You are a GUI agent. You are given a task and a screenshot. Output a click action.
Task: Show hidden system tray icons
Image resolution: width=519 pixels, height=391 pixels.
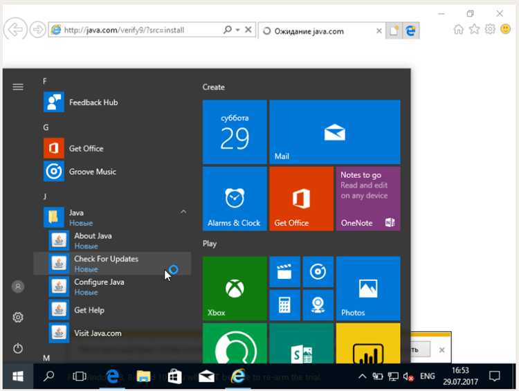pos(362,376)
